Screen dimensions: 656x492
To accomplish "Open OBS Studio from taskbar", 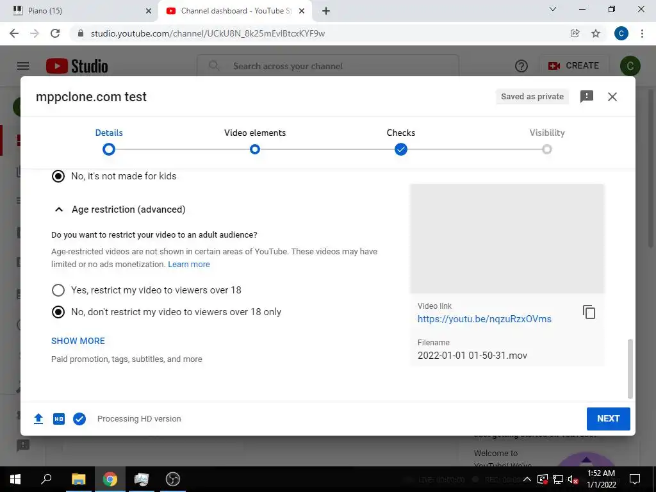I will 173,479.
